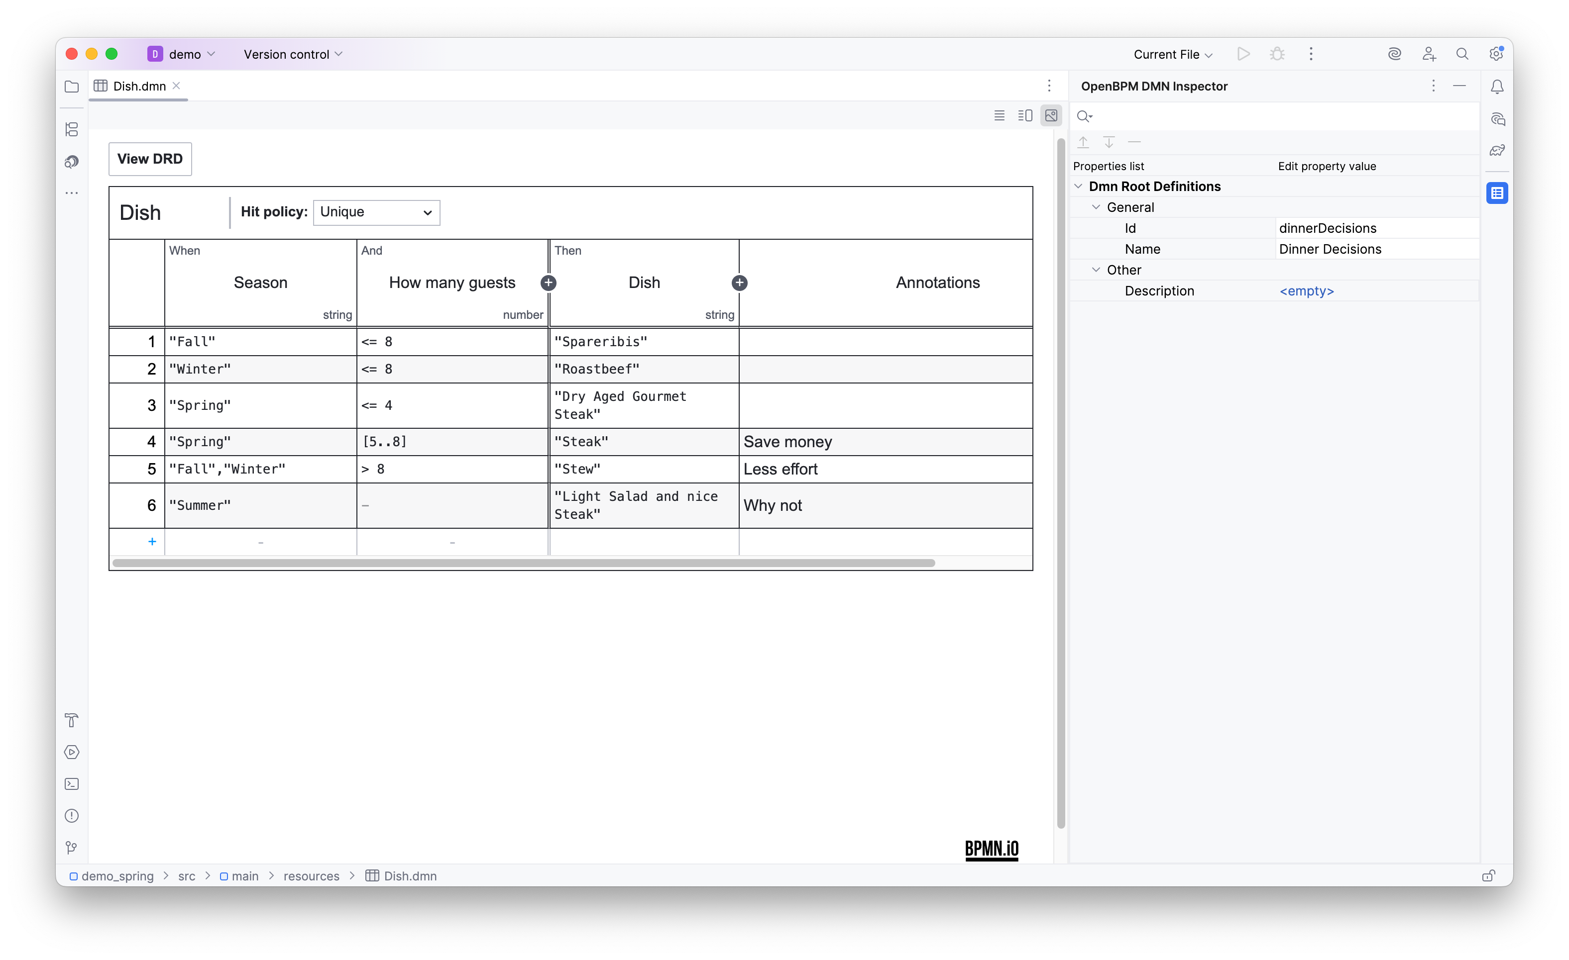The height and width of the screenshot is (960, 1569).
Task: Switch to text-only editor view
Action: click(x=1000, y=116)
